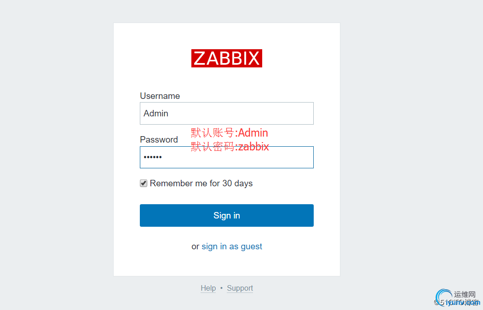Click the Username field label
This screenshot has width=483, height=310.
tap(160, 96)
